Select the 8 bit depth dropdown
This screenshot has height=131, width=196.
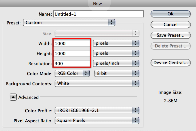pyautogui.click(x=117, y=73)
